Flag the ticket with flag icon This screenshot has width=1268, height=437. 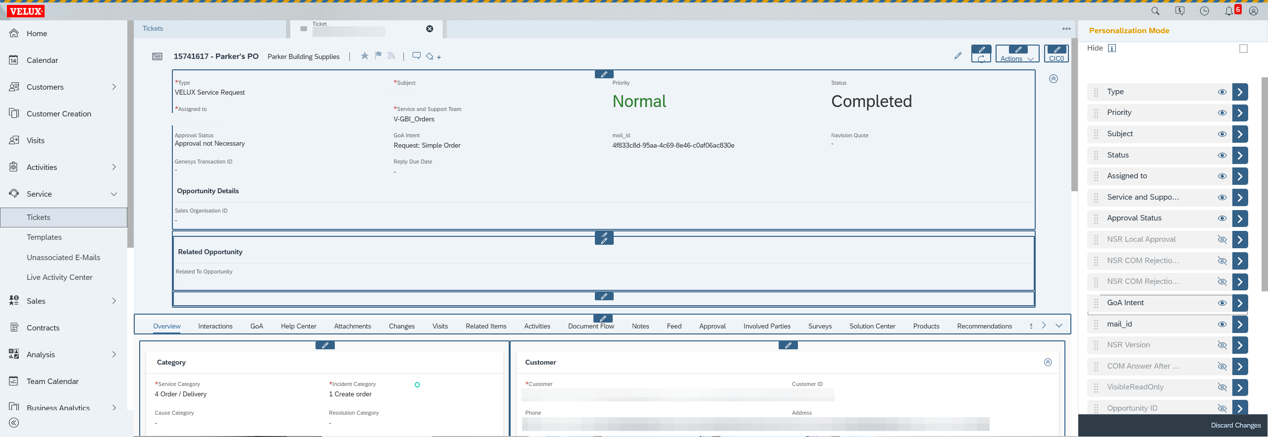click(378, 55)
